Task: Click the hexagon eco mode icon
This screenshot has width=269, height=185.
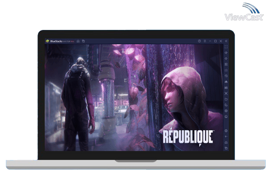Action: pos(226,111)
